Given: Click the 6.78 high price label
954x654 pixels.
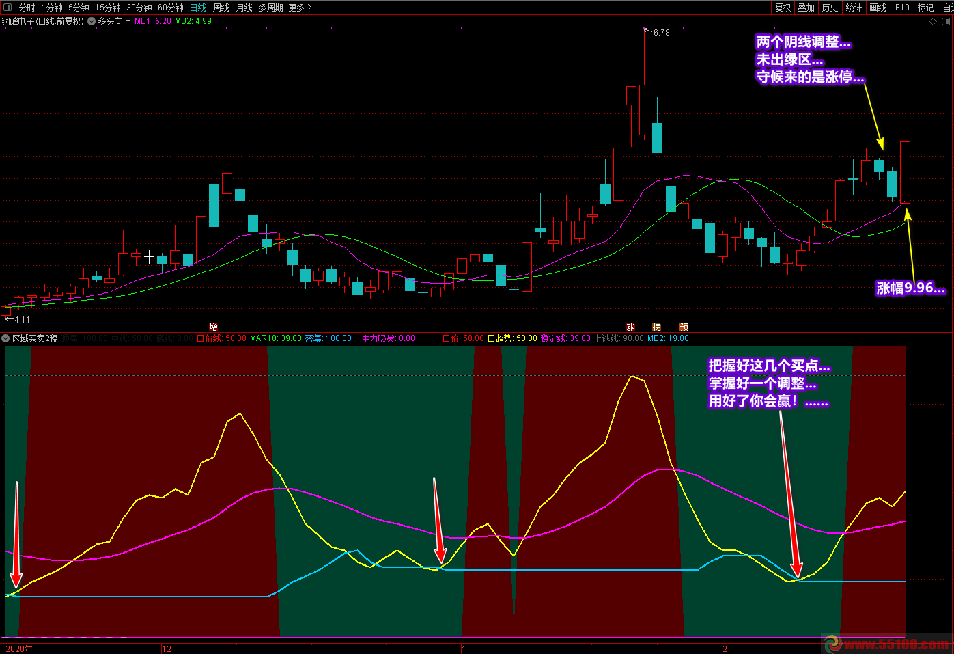Looking at the screenshot, I should click(661, 33).
